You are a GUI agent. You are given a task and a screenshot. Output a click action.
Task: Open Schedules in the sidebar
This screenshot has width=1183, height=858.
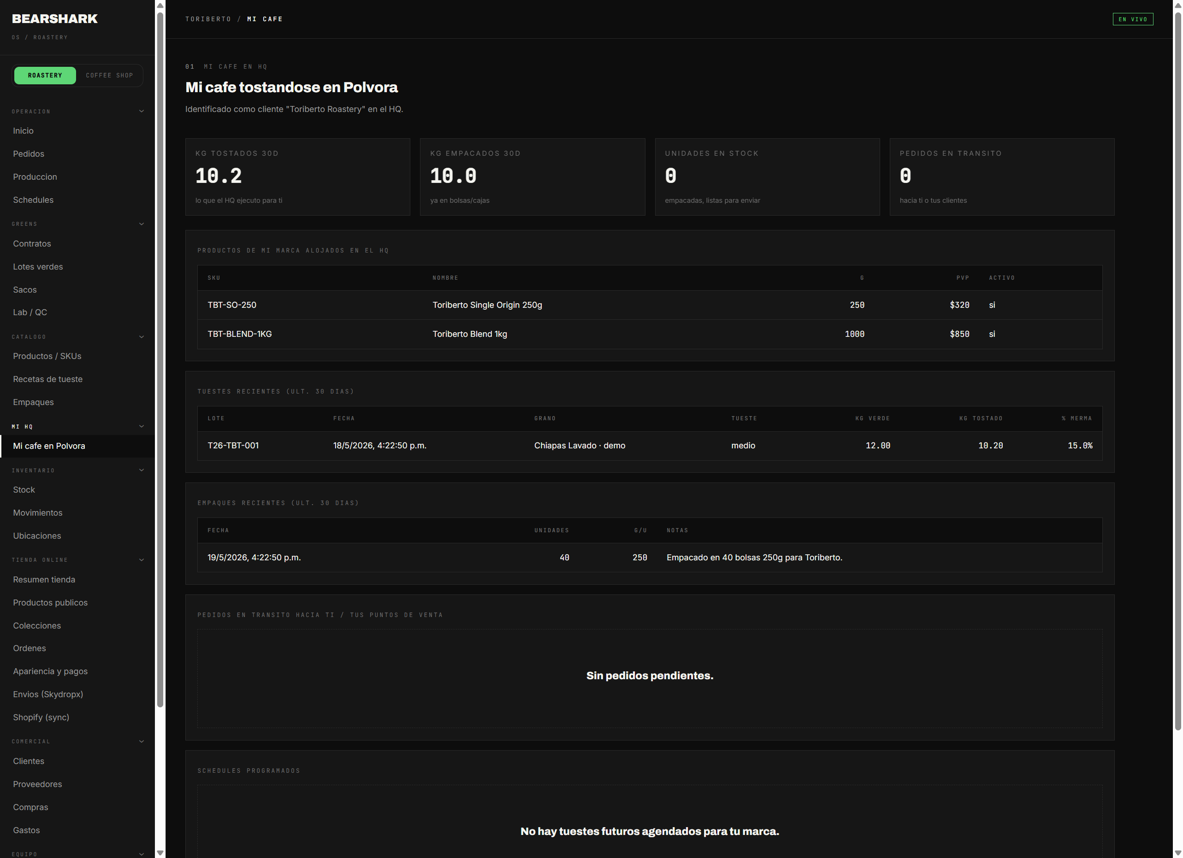tap(77, 200)
